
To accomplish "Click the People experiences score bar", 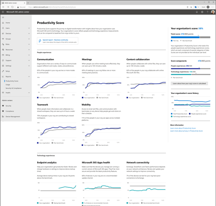I will pyautogui.click(x=191, y=69).
